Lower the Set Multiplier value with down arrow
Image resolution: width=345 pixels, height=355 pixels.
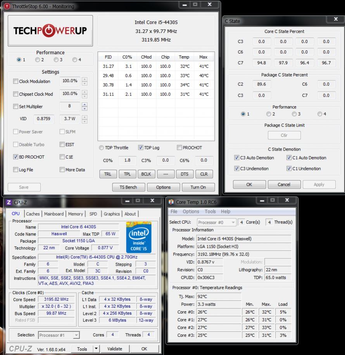pos(85,109)
